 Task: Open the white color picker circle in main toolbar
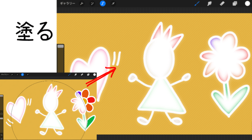point(247,3)
